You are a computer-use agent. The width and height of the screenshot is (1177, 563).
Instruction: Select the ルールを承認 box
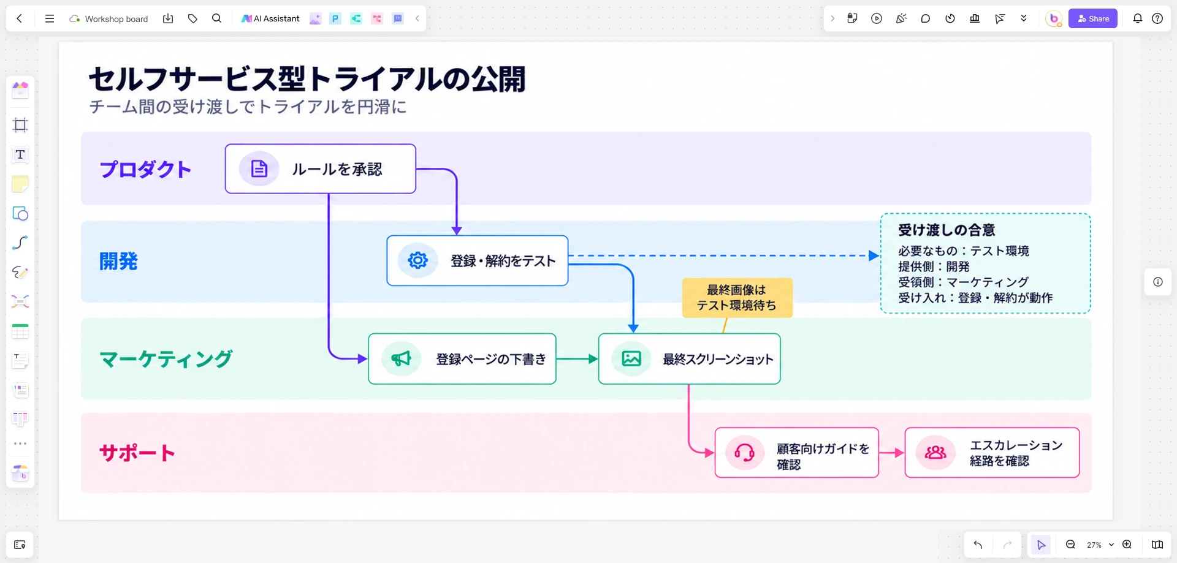point(321,169)
